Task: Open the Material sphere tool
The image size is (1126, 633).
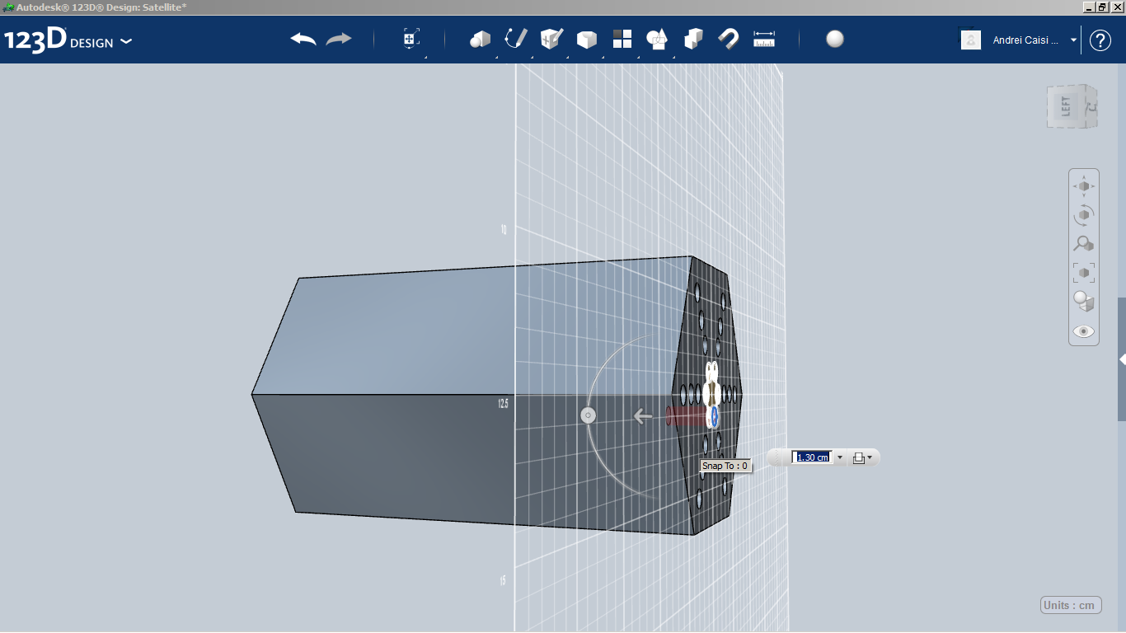Action: (835, 40)
